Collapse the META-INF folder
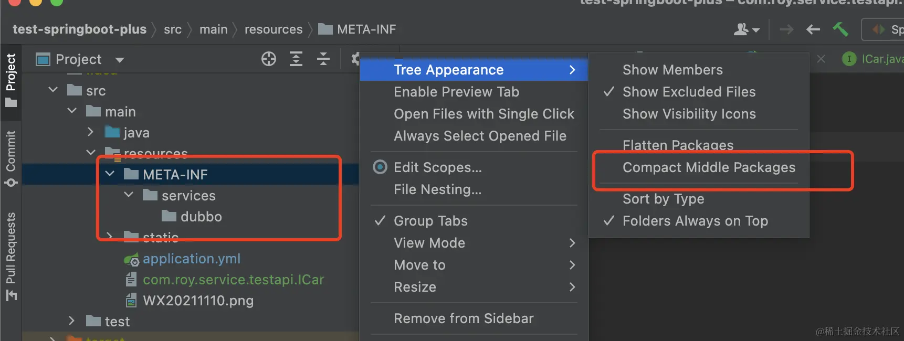The image size is (904, 341). 110,174
